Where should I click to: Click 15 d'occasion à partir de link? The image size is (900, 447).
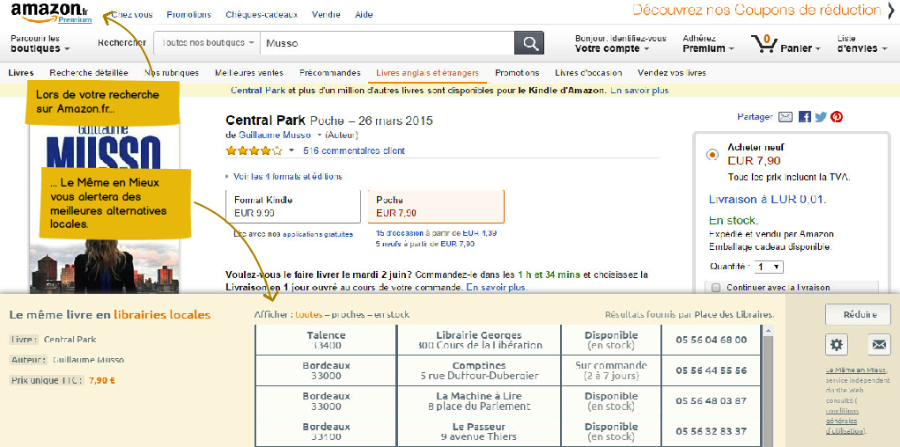(436, 233)
